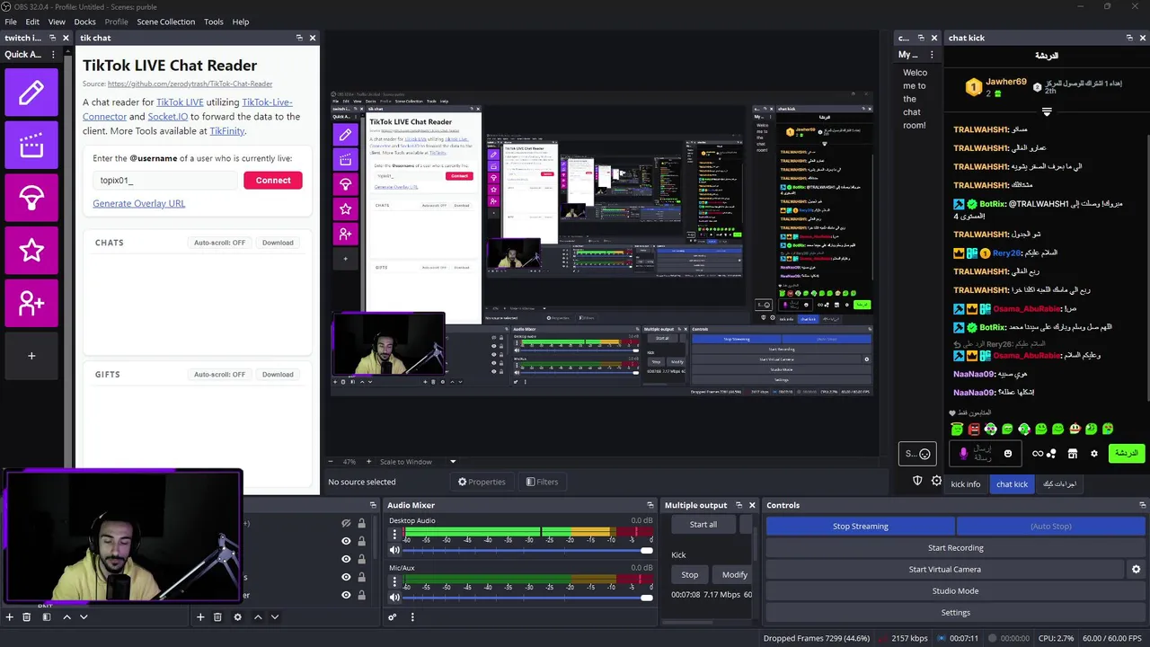Screen dimensions: 1150x647
Task: Open the Docks menu
Action: (84, 22)
